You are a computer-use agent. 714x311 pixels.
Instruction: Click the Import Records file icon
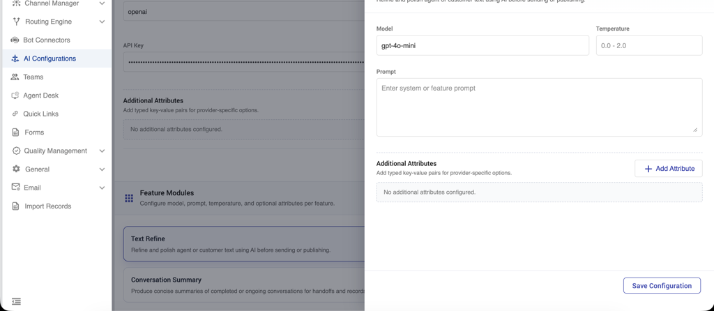coord(15,206)
